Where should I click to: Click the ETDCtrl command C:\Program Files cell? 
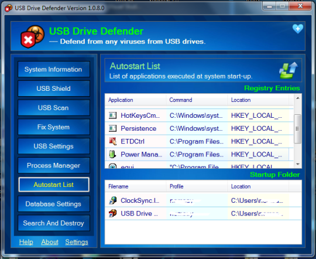tap(197, 141)
